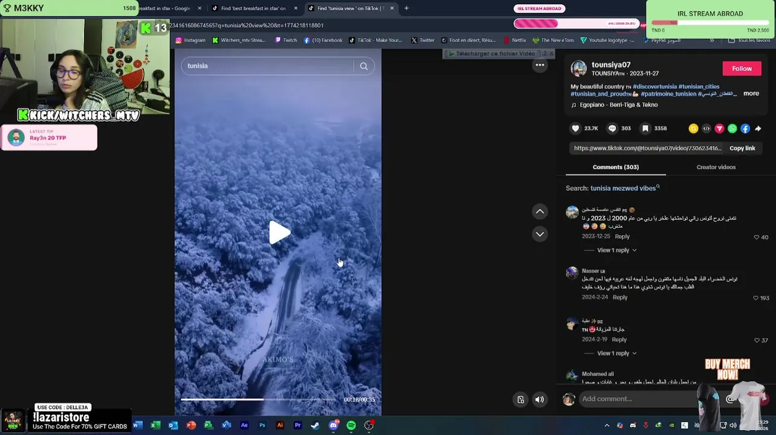Open Excel from the taskbar

click(x=155, y=425)
